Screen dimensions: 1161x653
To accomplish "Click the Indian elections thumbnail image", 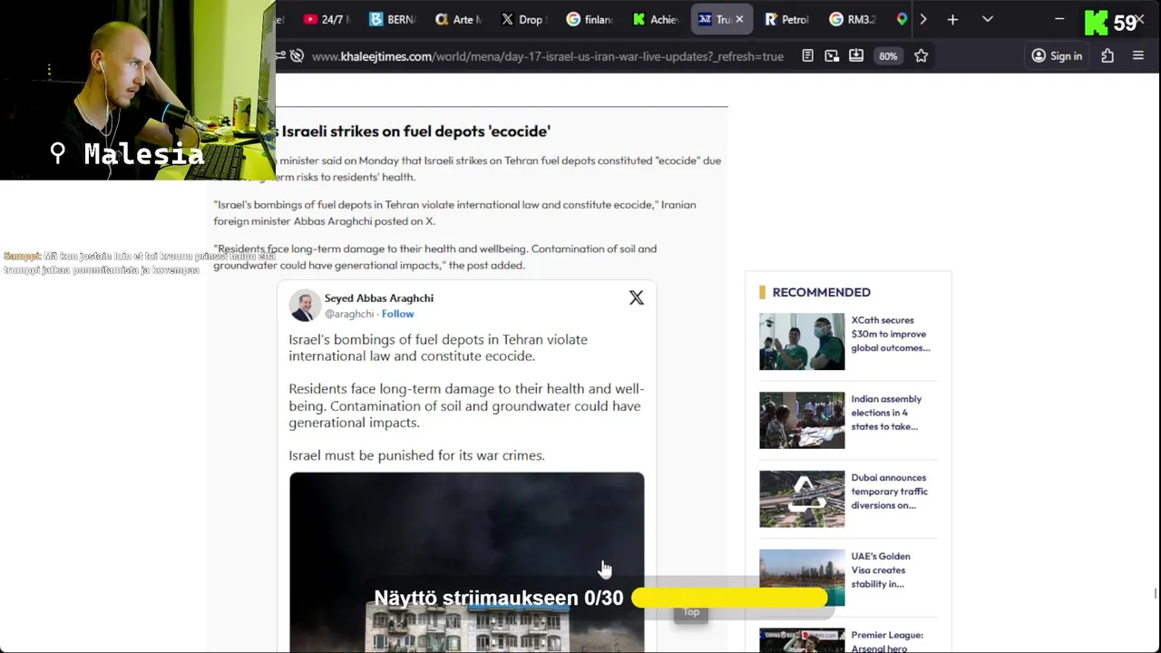I will coord(802,420).
